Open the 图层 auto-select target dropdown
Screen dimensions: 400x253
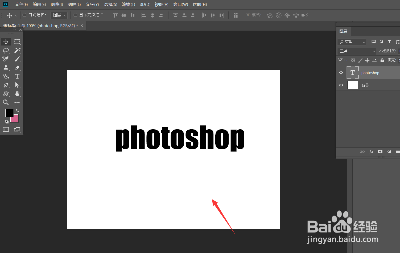pyautogui.click(x=59, y=15)
